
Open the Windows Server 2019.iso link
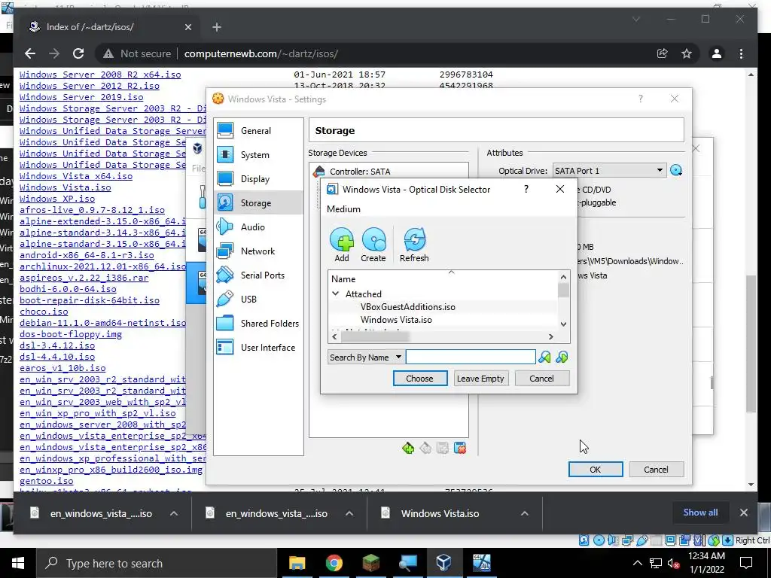[x=81, y=97]
